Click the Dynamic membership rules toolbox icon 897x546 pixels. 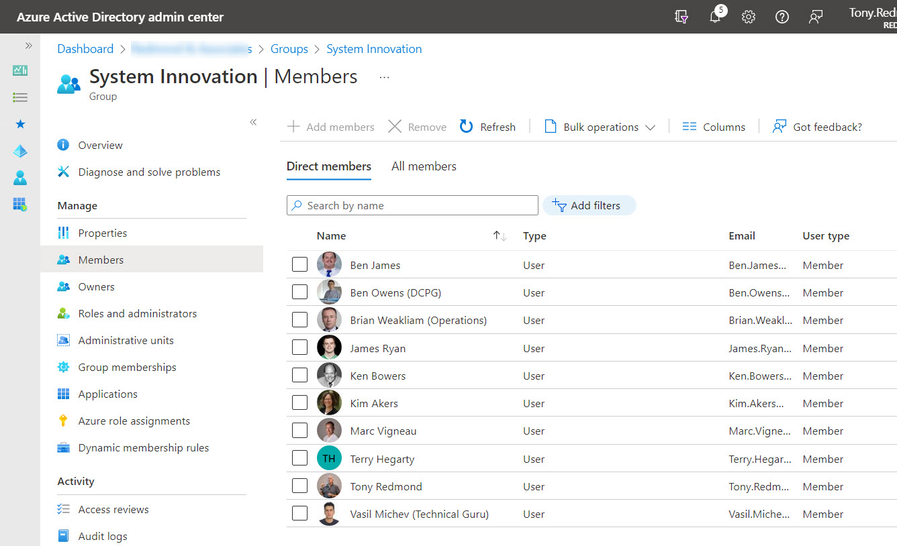(x=63, y=447)
